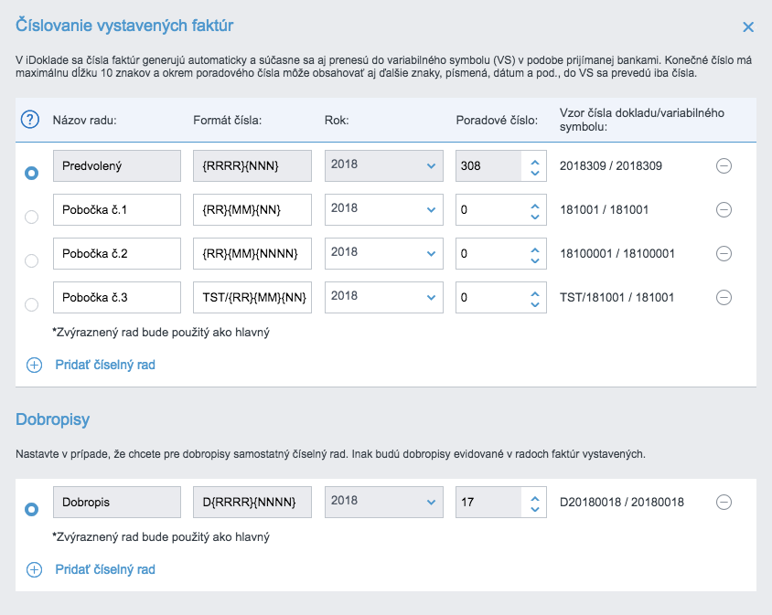The width and height of the screenshot is (772, 615).
Task: Remove the Pobočka č.3 row
Action: pos(724,297)
